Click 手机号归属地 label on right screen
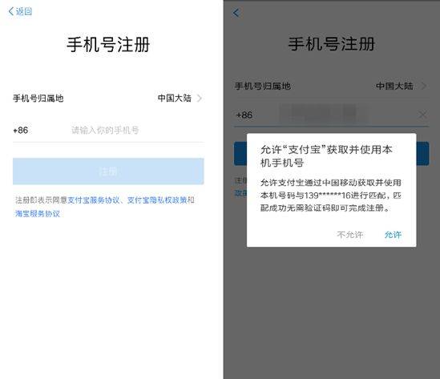The height and width of the screenshot is (379, 440). click(x=263, y=86)
